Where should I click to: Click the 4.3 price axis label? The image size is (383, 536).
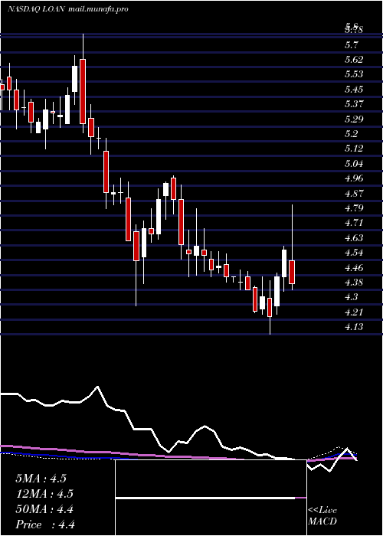(x=352, y=297)
